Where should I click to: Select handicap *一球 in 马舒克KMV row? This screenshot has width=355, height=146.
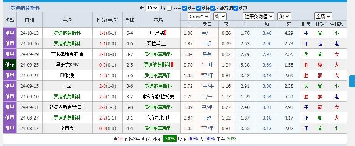(207, 65)
